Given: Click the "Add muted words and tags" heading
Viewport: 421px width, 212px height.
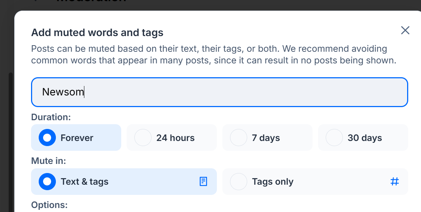Looking at the screenshot, I should click(x=97, y=33).
